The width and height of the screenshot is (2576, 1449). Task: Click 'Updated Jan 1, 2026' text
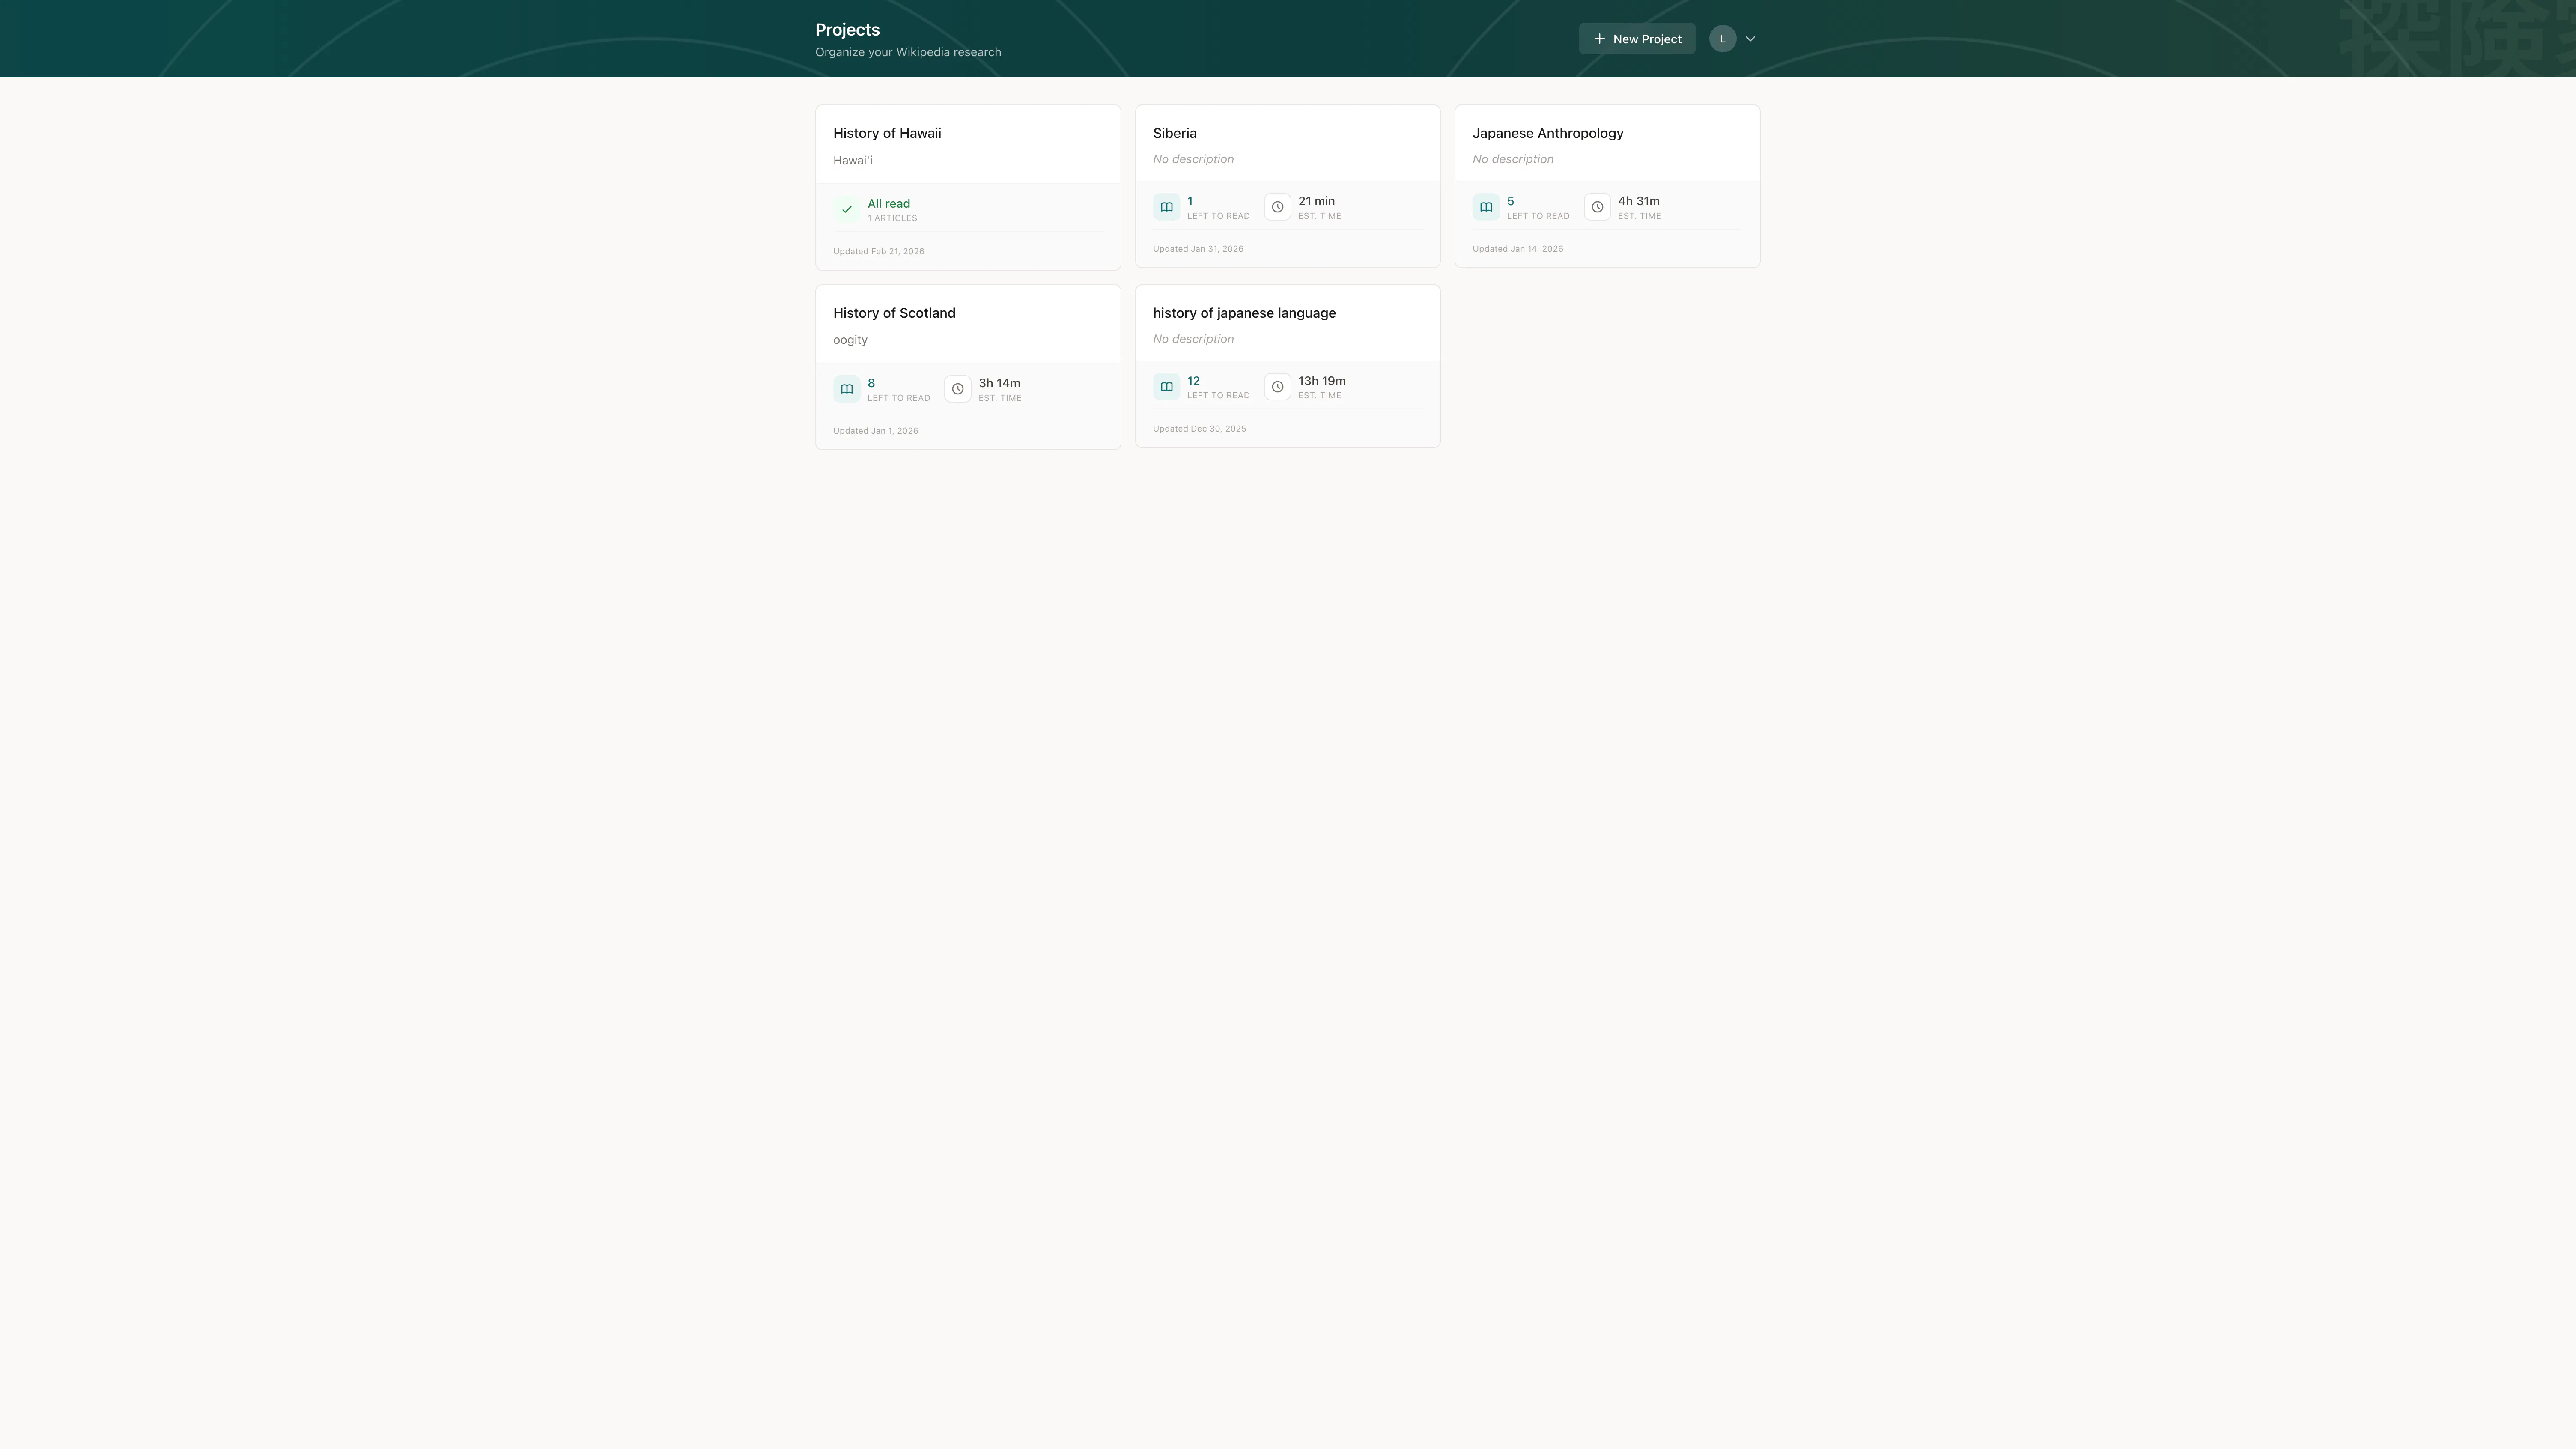876,431
